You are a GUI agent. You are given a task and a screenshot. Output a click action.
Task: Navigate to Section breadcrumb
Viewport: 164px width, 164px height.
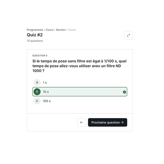coord(61,30)
